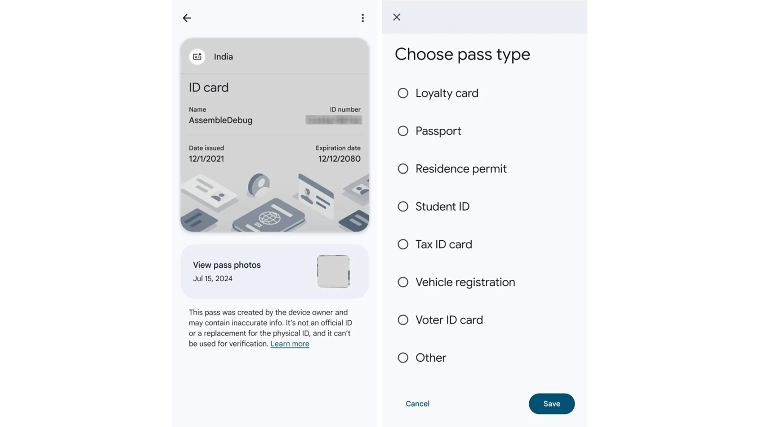Click the pass photos thumbnail image
This screenshot has width=760, height=427.
333,271
